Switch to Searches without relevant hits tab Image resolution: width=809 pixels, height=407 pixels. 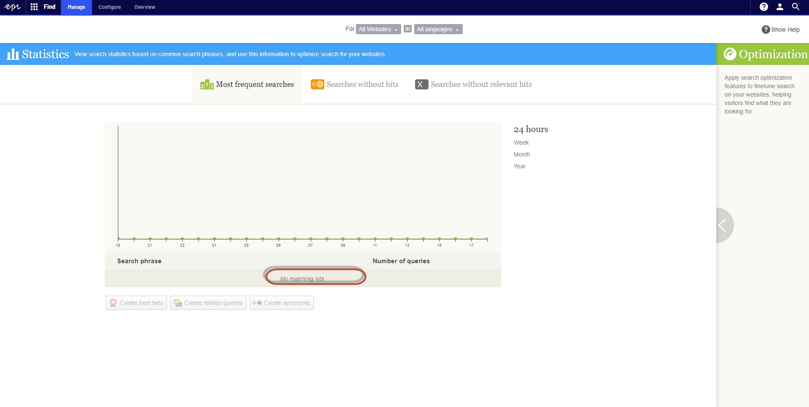tap(473, 84)
